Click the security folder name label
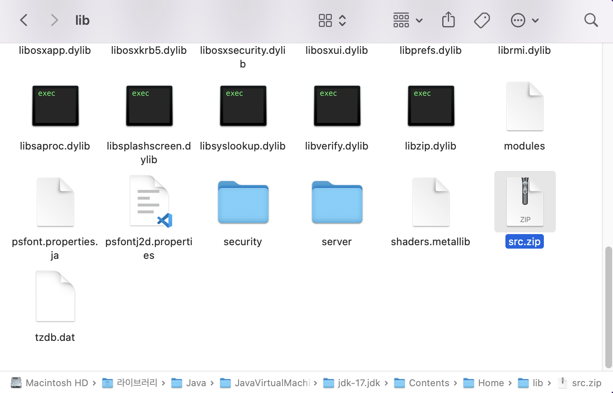This screenshot has width=613, height=393. pyautogui.click(x=243, y=242)
